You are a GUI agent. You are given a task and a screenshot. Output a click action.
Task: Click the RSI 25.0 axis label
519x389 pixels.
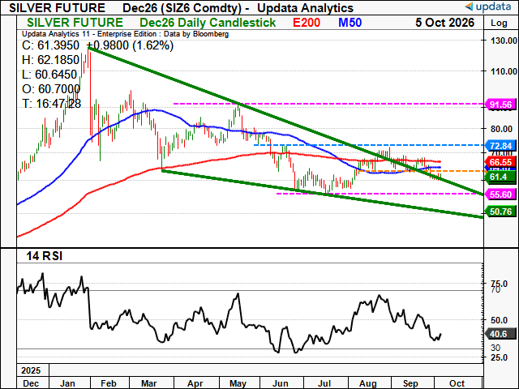(500, 357)
